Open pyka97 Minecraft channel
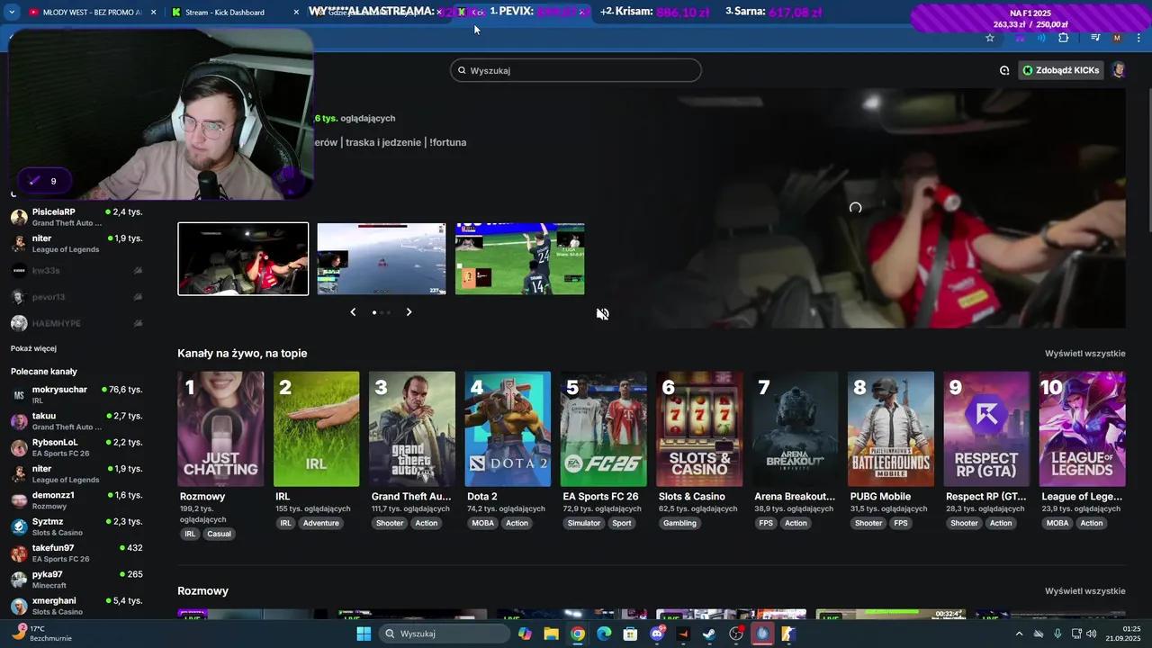The width and height of the screenshot is (1152, 648). 77,580
